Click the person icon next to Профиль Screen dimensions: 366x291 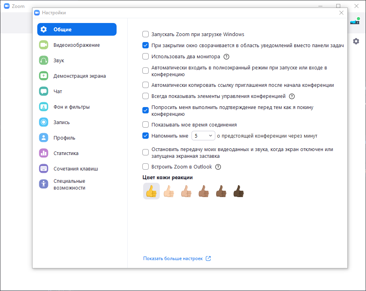pos(44,138)
